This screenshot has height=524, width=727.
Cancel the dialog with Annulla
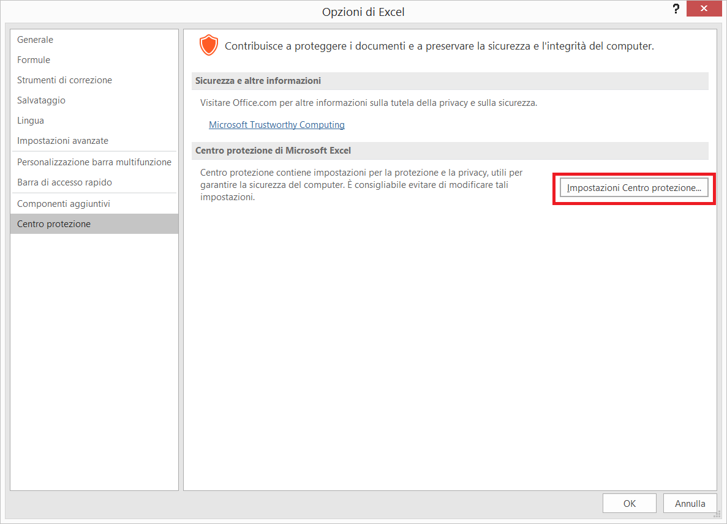tap(690, 503)
